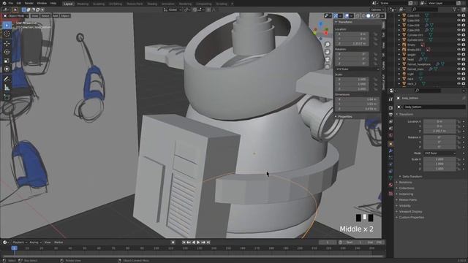Open the Window menu
This screenshot has height=263, width=468.
point(42,3)
